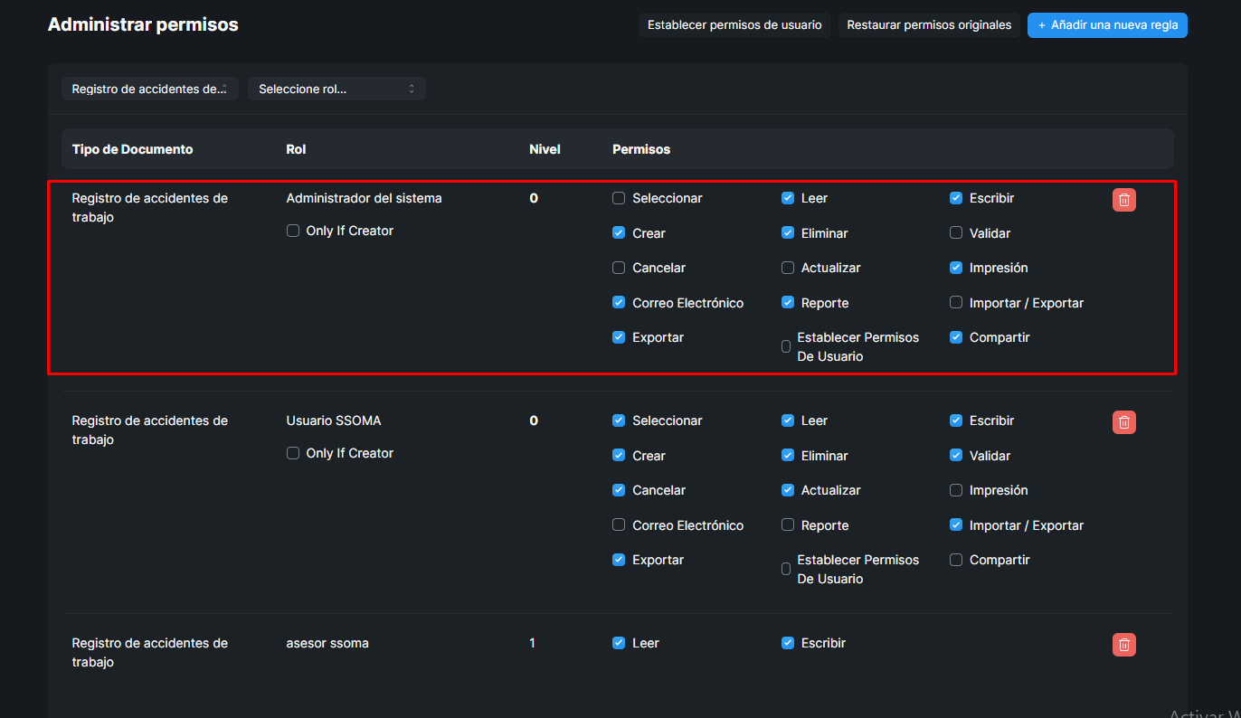The width and height of the screenshot is (1241, 718).
Task: Enable Establecer Permisos De Usuario for Administrador
Action: 786,346
